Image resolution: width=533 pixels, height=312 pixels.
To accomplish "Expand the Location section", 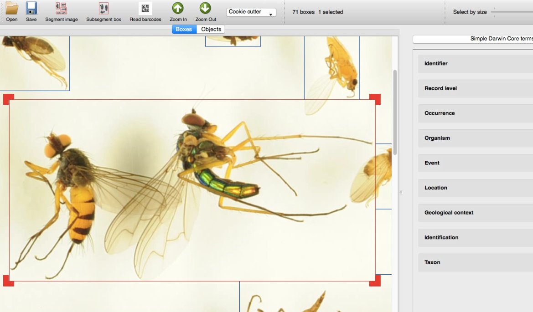I will [476, 188].
